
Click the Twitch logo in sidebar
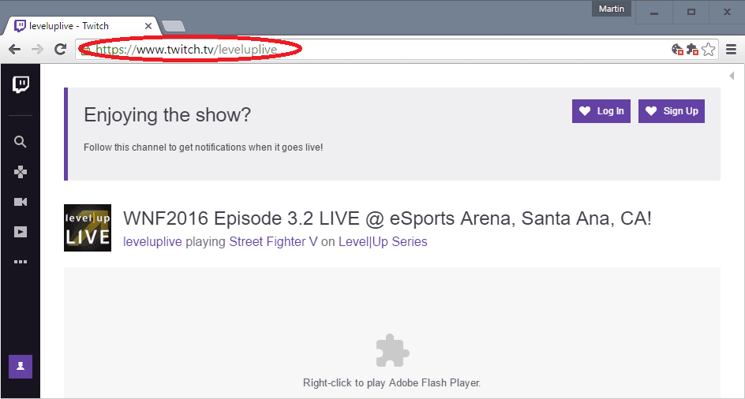(21, 84)
